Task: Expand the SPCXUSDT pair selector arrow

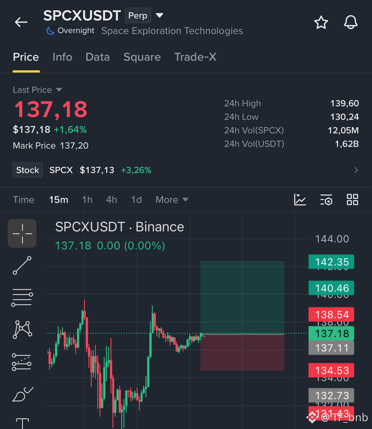Action: (x=159, y=15)
